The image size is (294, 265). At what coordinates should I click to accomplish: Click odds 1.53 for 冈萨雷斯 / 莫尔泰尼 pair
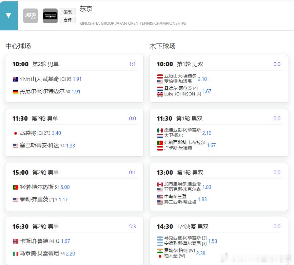point(213,241)
